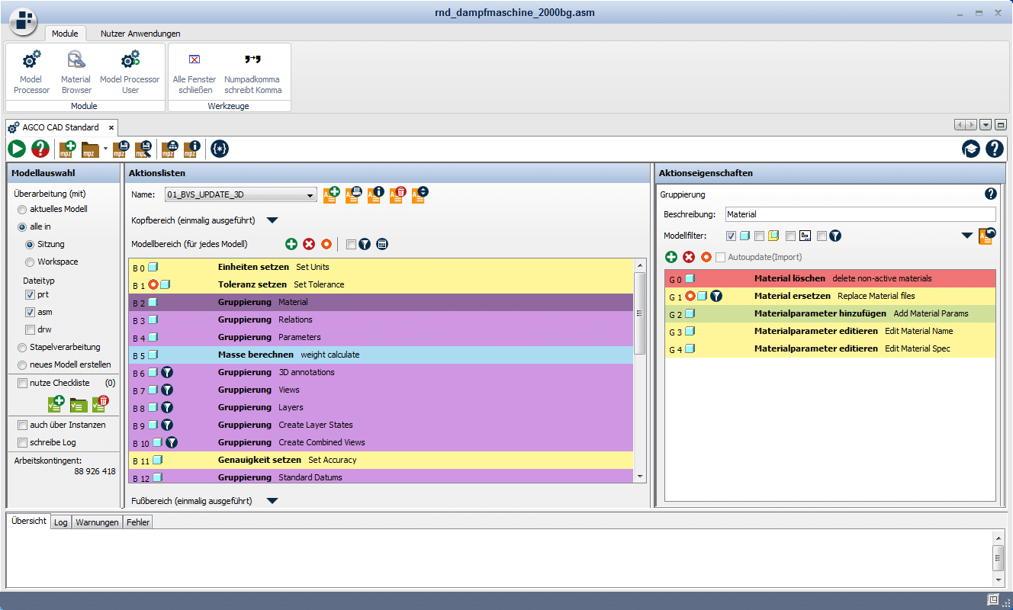The image size is (1013, 610).
Task: Expand the Kopfbereich section
Action: click(272, 220)
